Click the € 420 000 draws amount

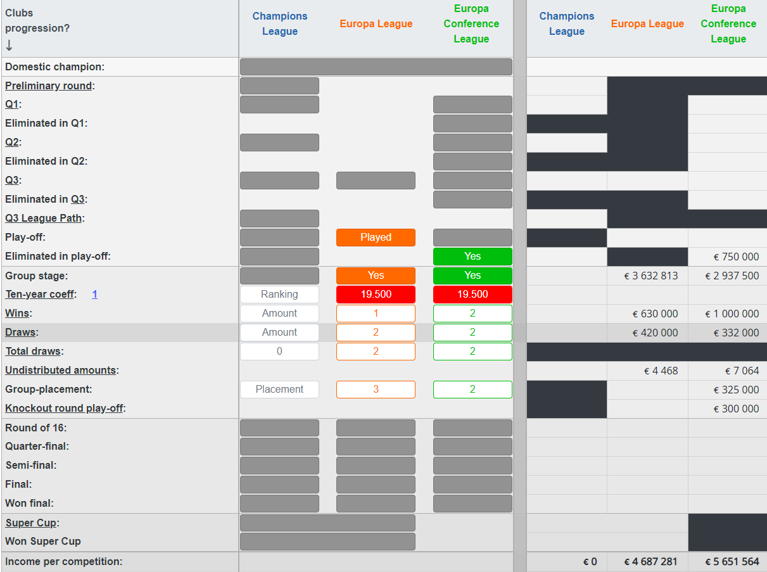click(x=655, y=333)
